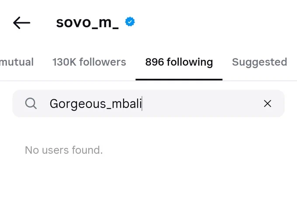
Task: View the list of followers
Action: [89, 62]
